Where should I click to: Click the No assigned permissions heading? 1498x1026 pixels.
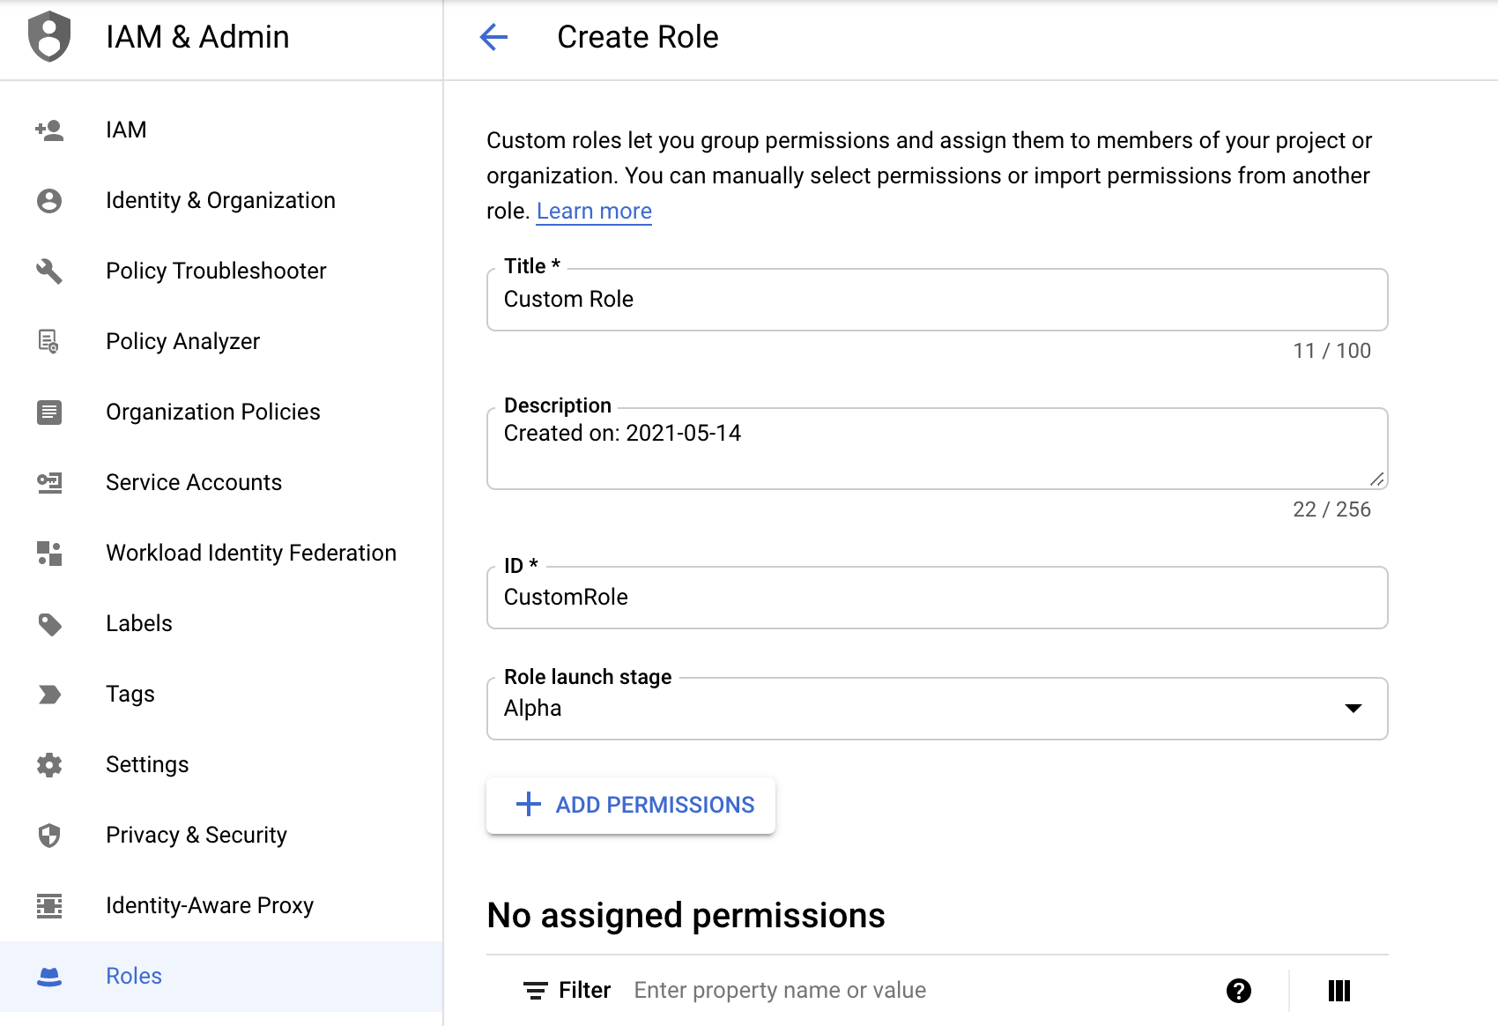(x=686, y=916)
